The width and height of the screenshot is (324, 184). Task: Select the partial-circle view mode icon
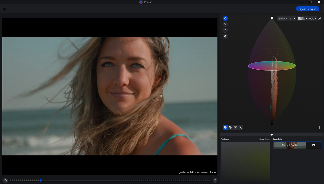[x=230, y=127]
